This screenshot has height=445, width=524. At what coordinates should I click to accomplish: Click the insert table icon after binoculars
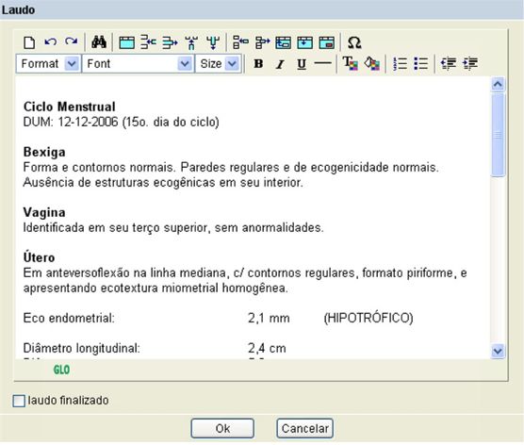click(126, 42)
